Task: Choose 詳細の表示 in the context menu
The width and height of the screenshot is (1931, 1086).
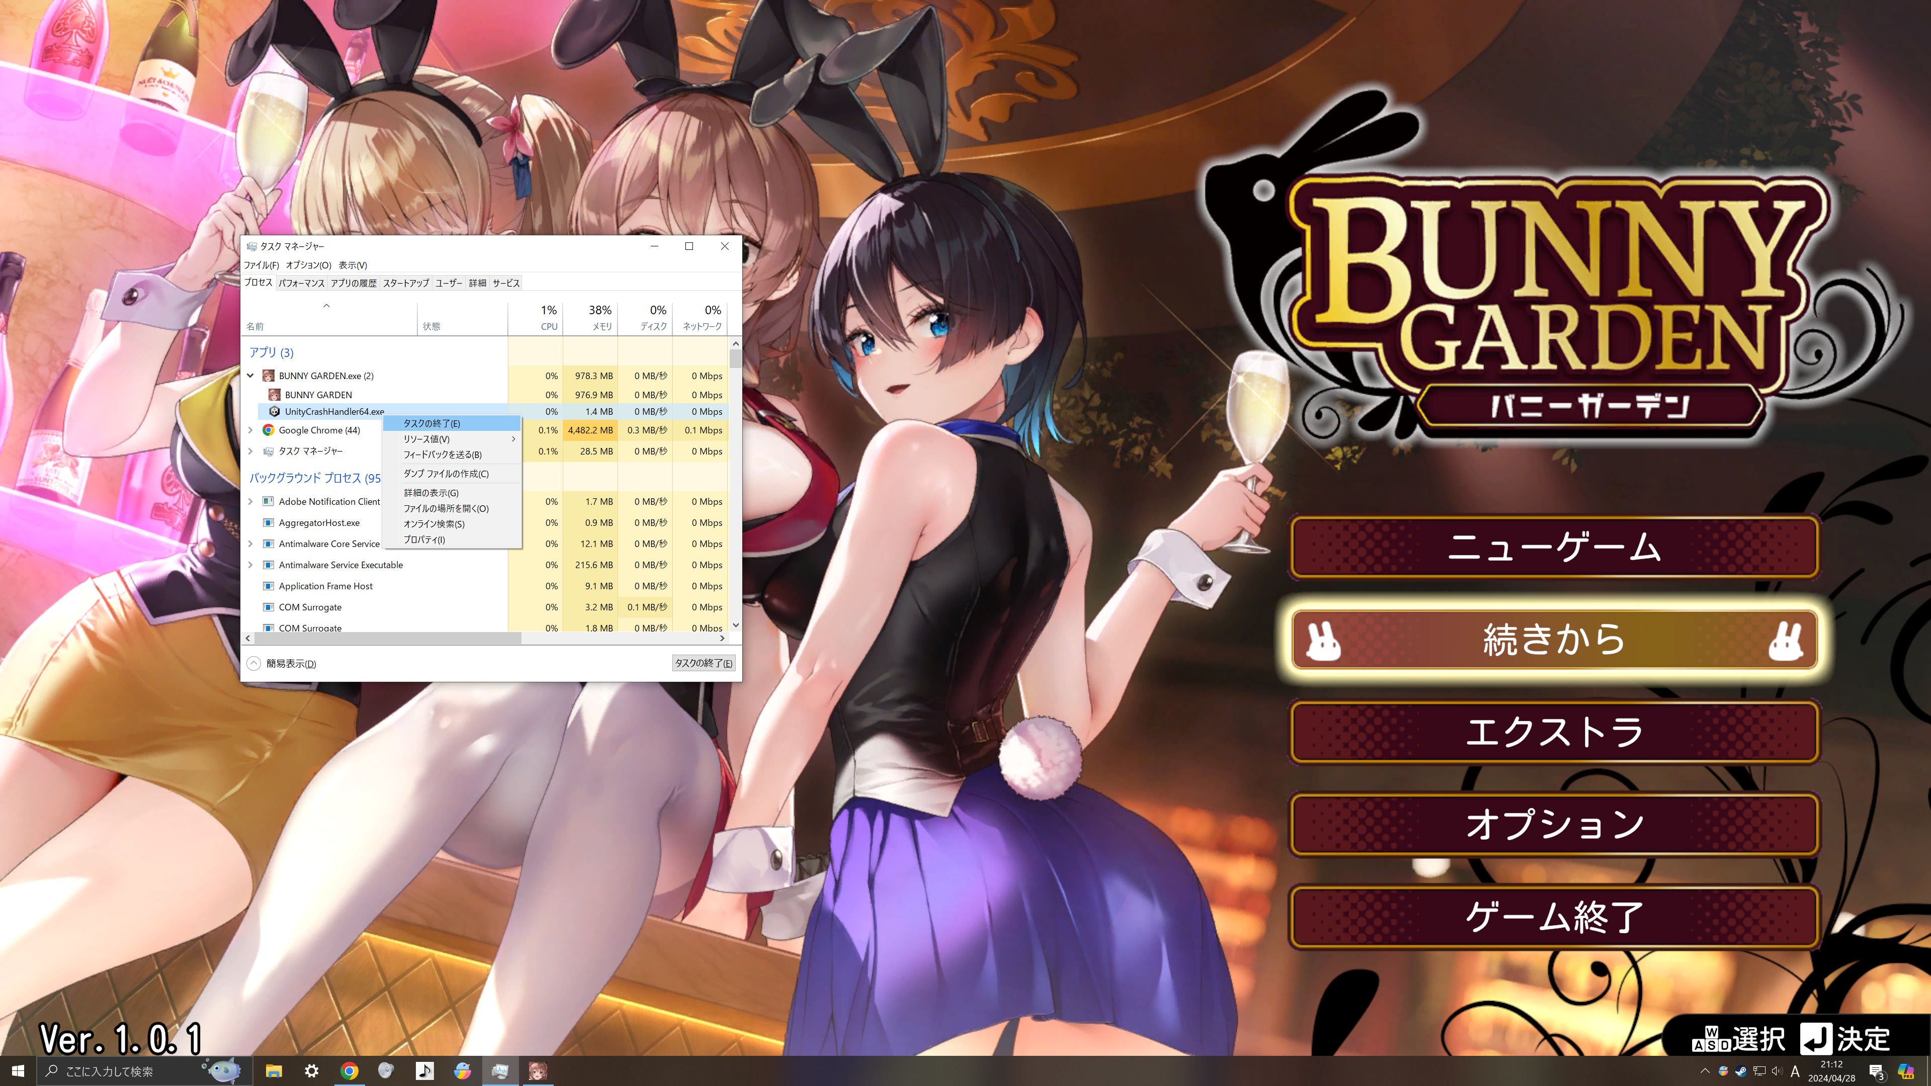Action: tap(452, 492)
